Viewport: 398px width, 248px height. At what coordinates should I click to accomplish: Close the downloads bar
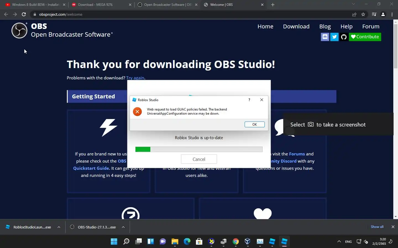click(x=393, y=227)
